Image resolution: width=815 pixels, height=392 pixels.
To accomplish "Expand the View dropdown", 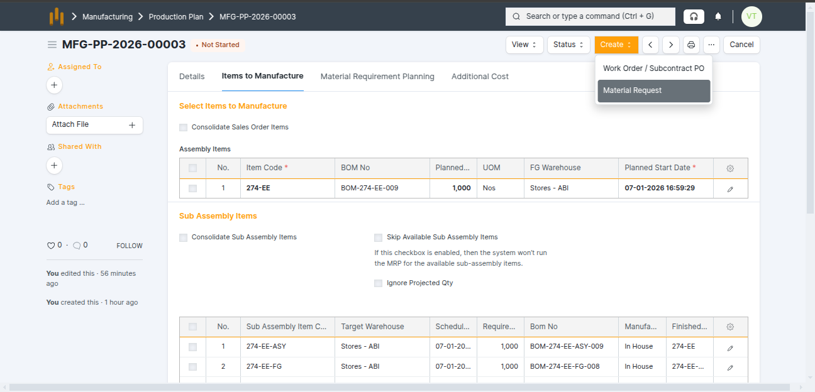I will (x=524, y=45).
